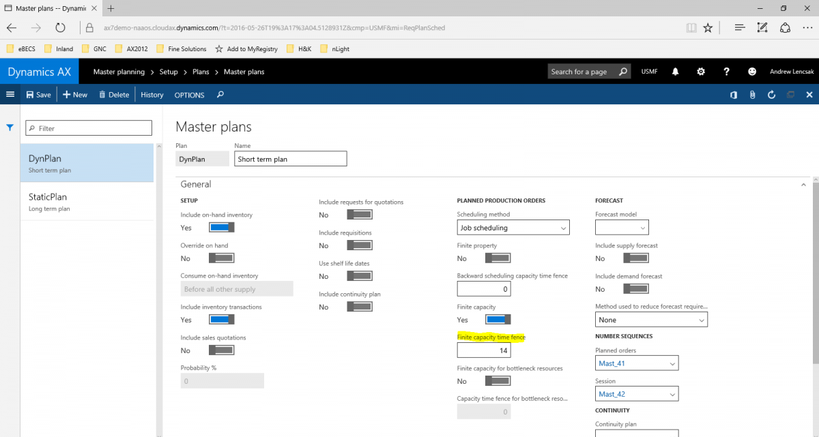Open Dynamics AX settings gear

point(701,72)
